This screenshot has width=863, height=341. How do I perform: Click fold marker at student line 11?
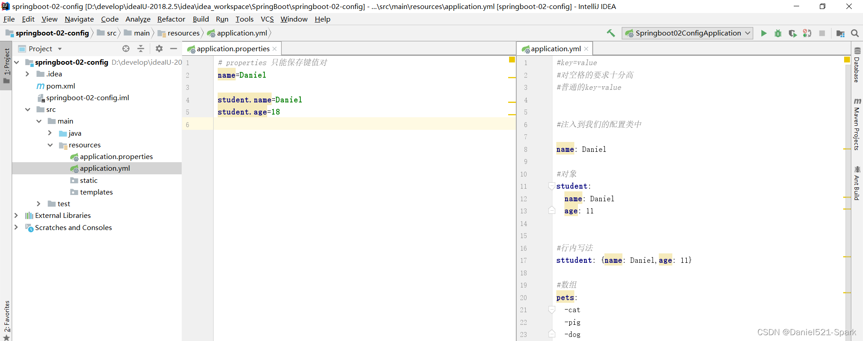pyautogui.click(x=552, y=186)
